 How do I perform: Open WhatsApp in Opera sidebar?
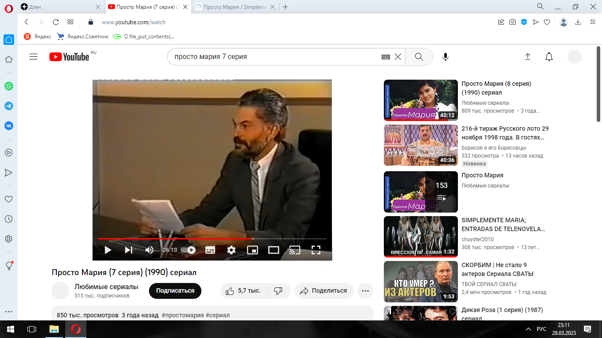coord(9,86)
